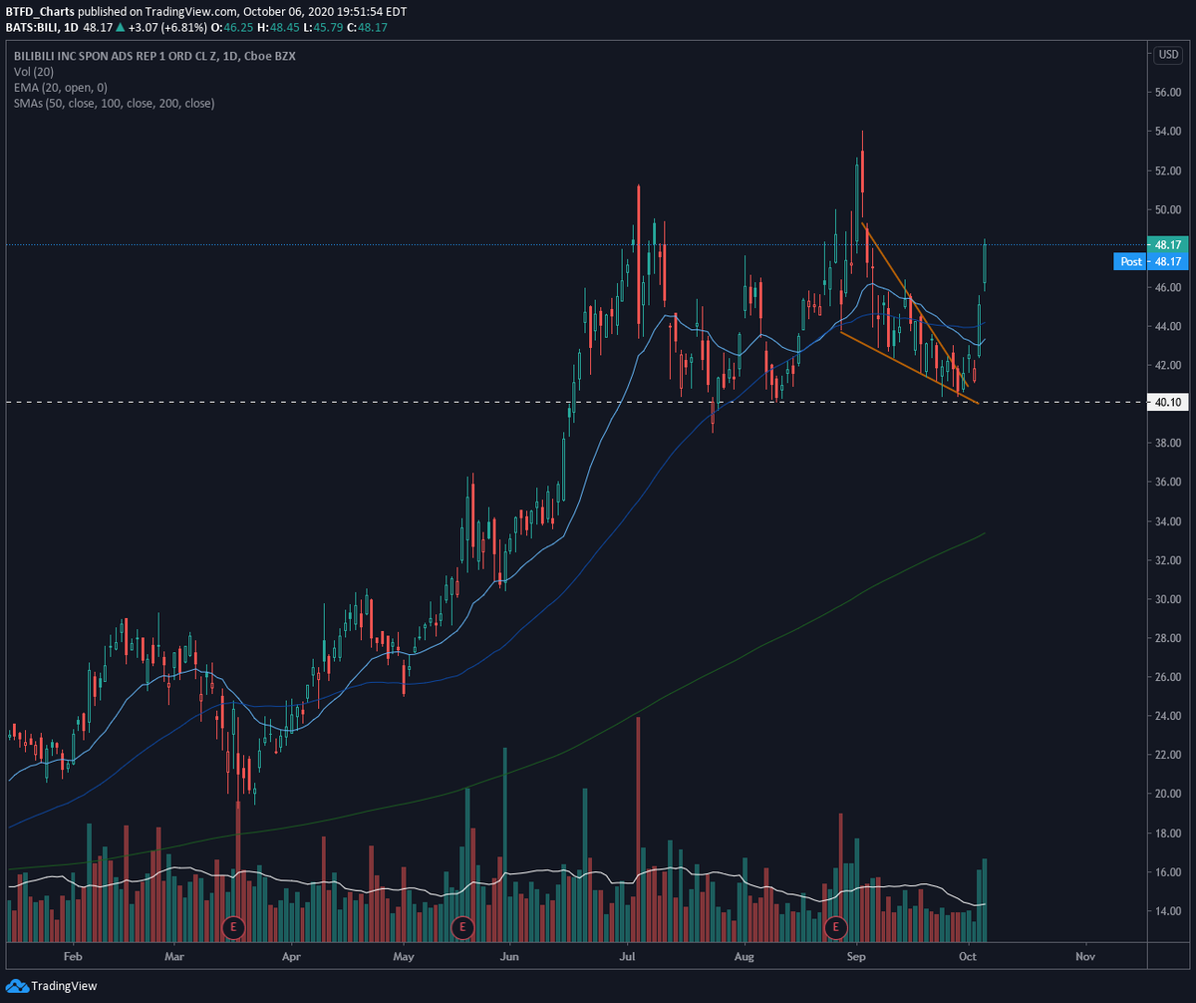Screen dimensions: 1196x1003
Task: Select the tallest red volume bar in July
Action: pos(637,830)
